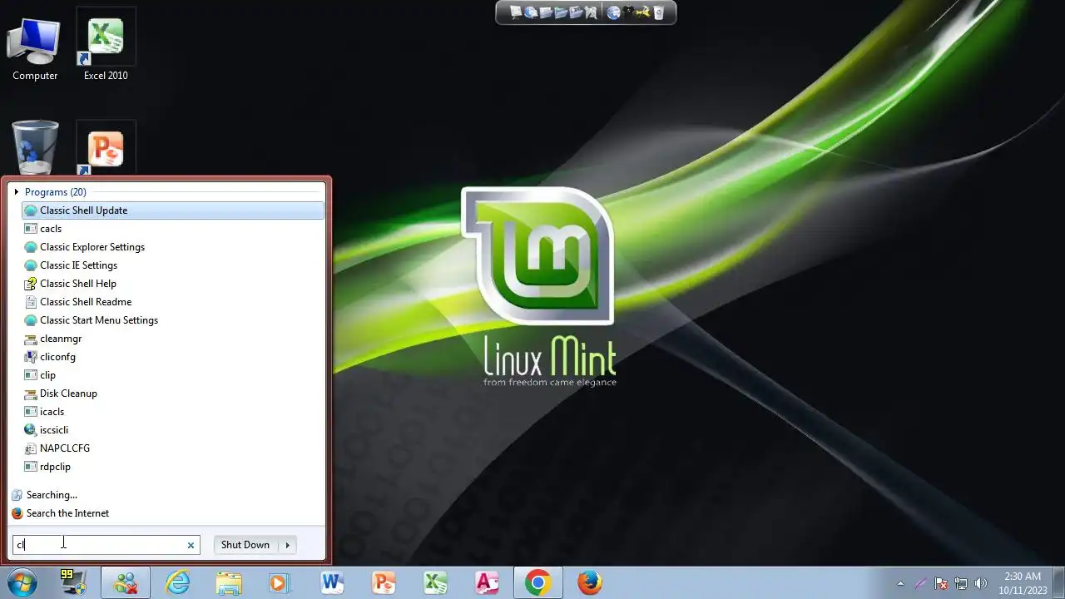The image size is (1065, 599).
Task: Select the Computer desktop icon
Action: tap(35, 47)
